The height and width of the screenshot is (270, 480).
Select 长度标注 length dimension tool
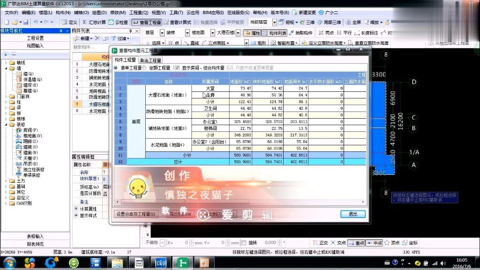point(366,33)
